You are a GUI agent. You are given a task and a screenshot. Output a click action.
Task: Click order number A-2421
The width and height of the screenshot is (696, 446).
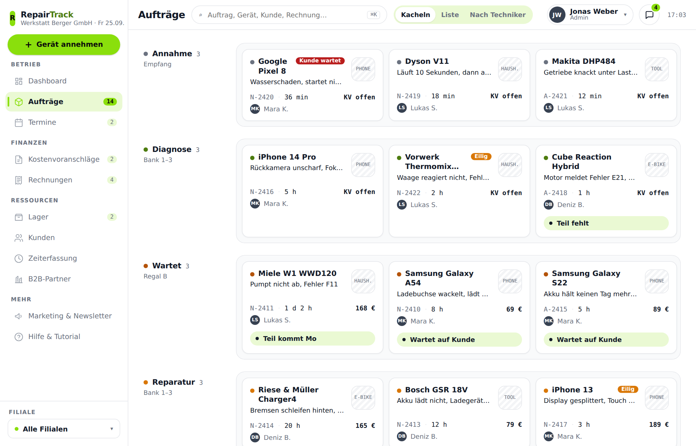(x=555, y=96)
